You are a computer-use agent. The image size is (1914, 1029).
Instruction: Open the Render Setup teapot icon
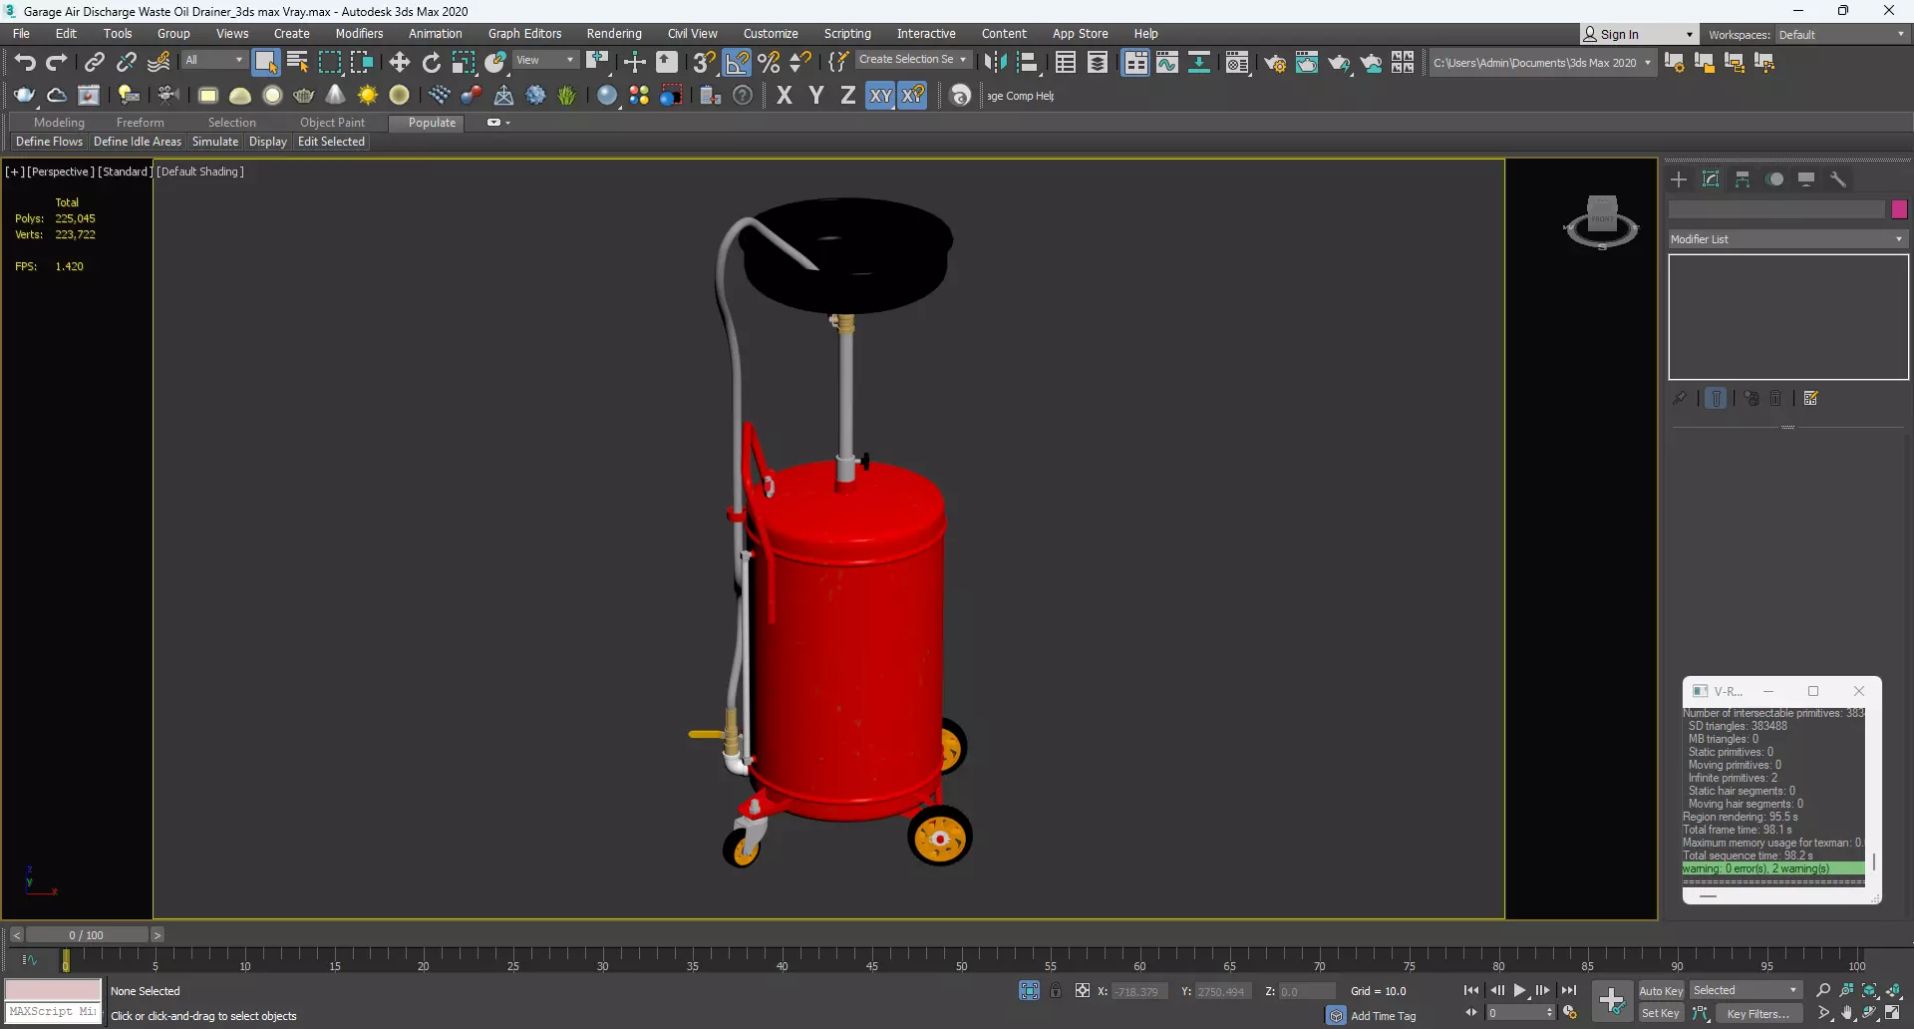pos(1274,63)
